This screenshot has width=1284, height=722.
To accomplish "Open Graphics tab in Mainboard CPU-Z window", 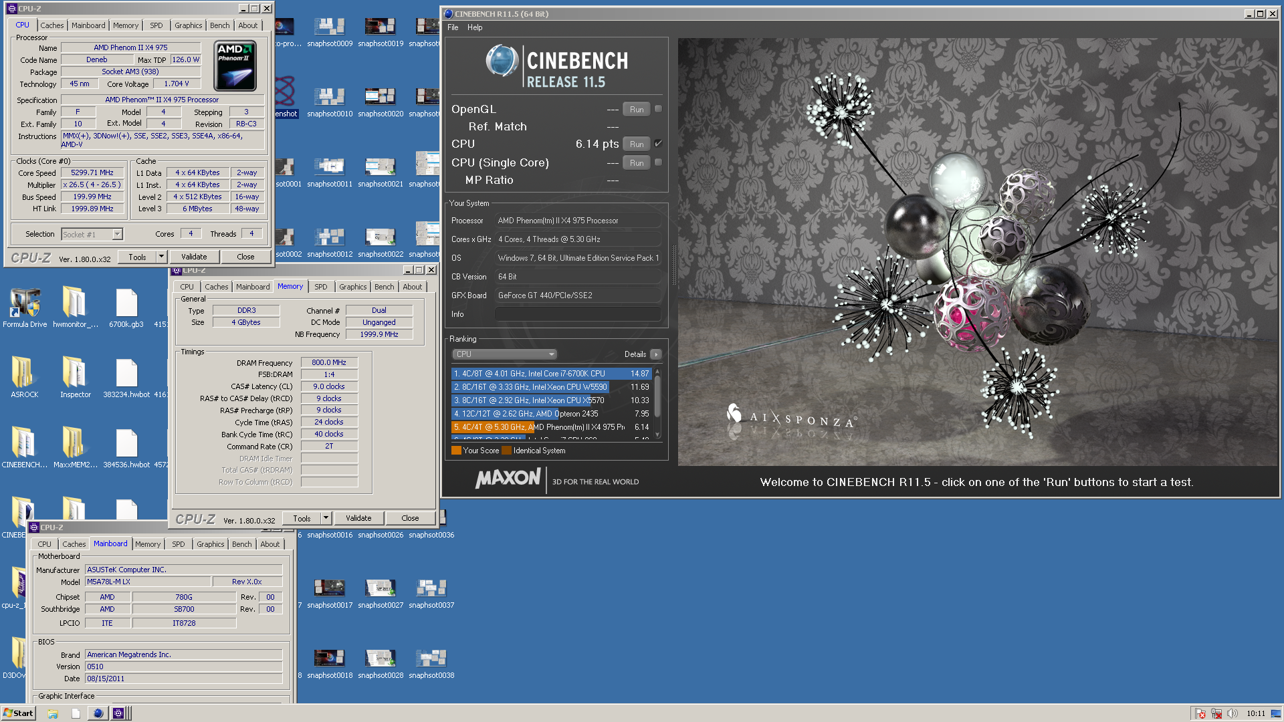I will click(211, 544).
